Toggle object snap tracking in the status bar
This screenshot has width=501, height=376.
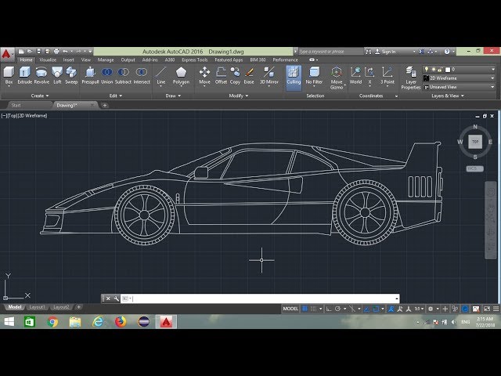pos(367,309)
